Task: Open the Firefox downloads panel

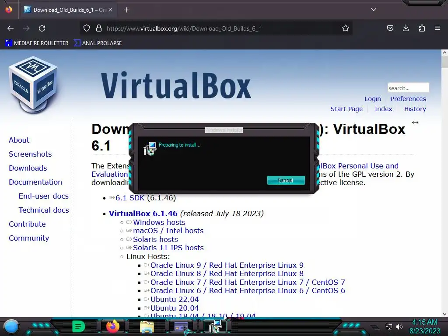Action: click(x=406, y=28)
